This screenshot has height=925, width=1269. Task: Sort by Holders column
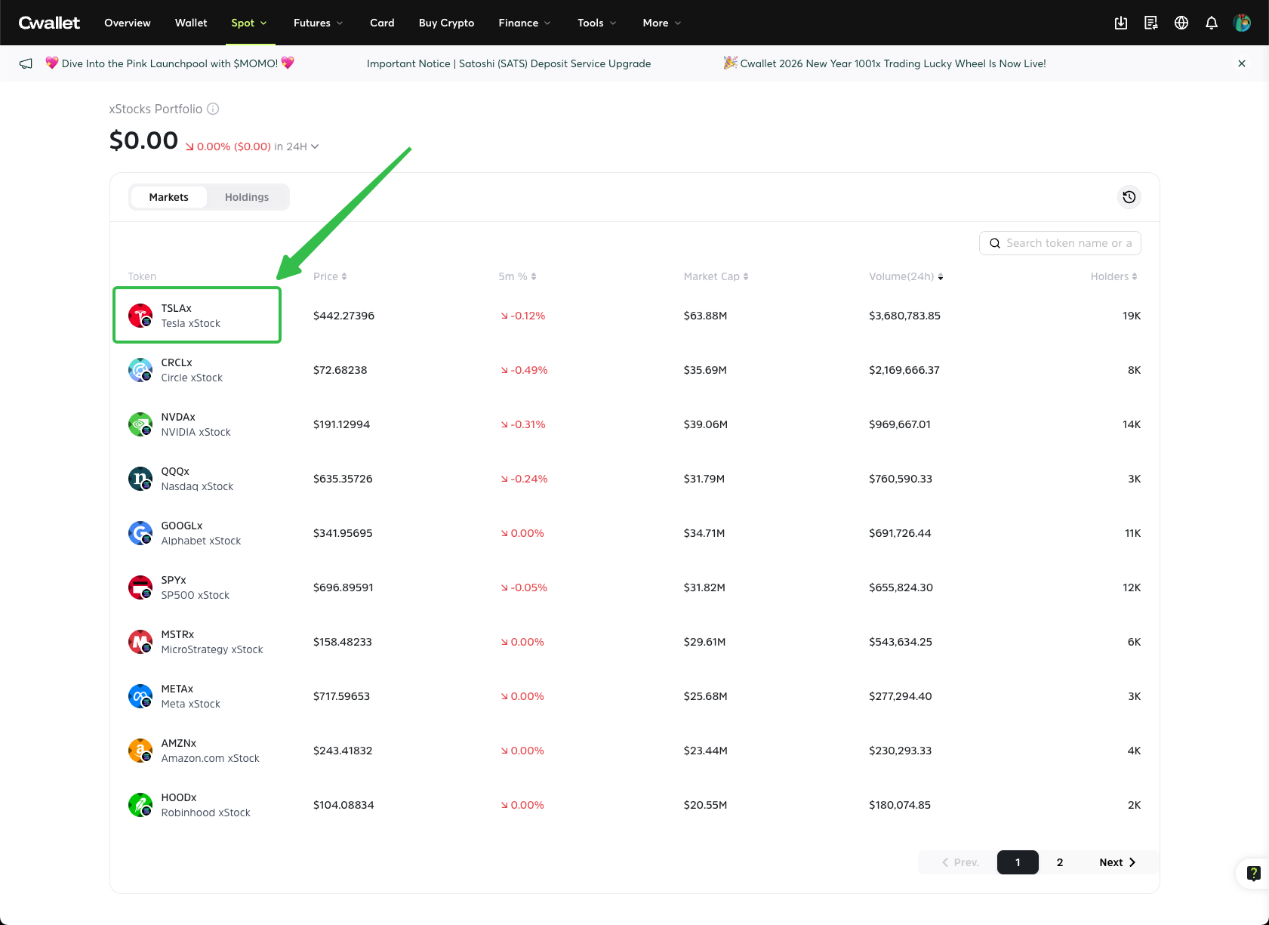click(x=1113, y=276)
